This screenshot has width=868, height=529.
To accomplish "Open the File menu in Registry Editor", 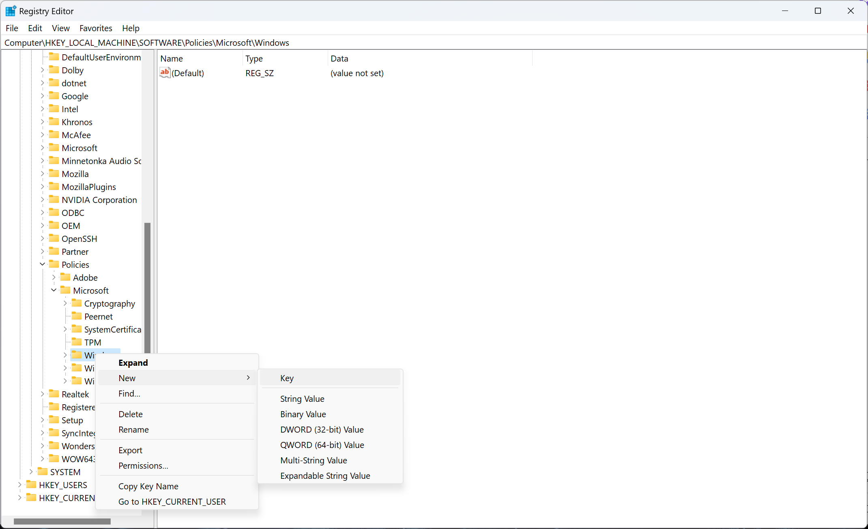I will pos(11,28).
